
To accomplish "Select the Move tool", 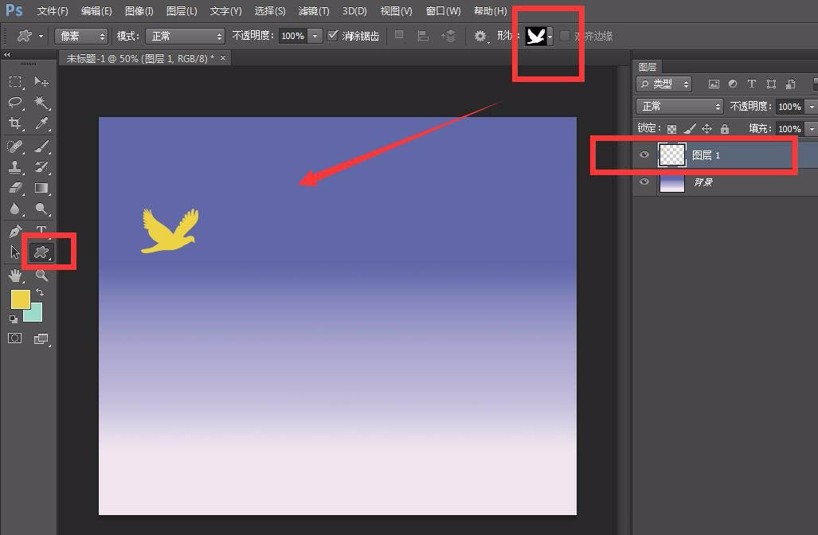I will click(41, 81).
